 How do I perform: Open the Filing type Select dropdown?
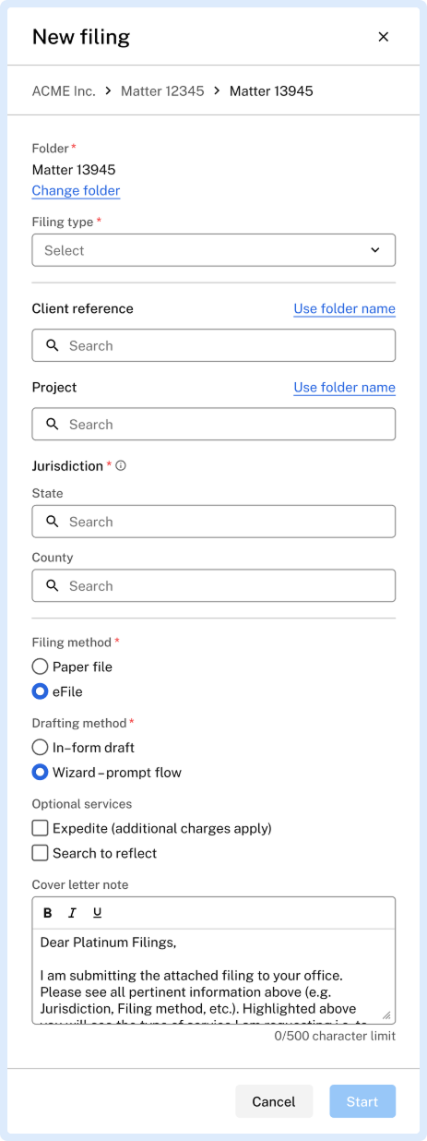coord(214,250)
